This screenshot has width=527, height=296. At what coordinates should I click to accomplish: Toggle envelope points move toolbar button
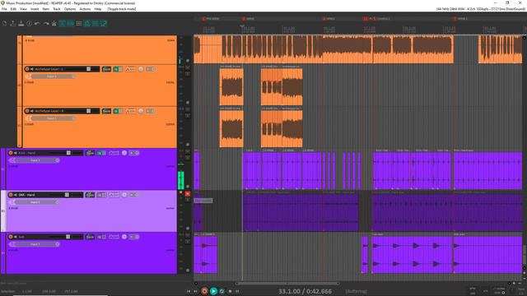point(87,24)
